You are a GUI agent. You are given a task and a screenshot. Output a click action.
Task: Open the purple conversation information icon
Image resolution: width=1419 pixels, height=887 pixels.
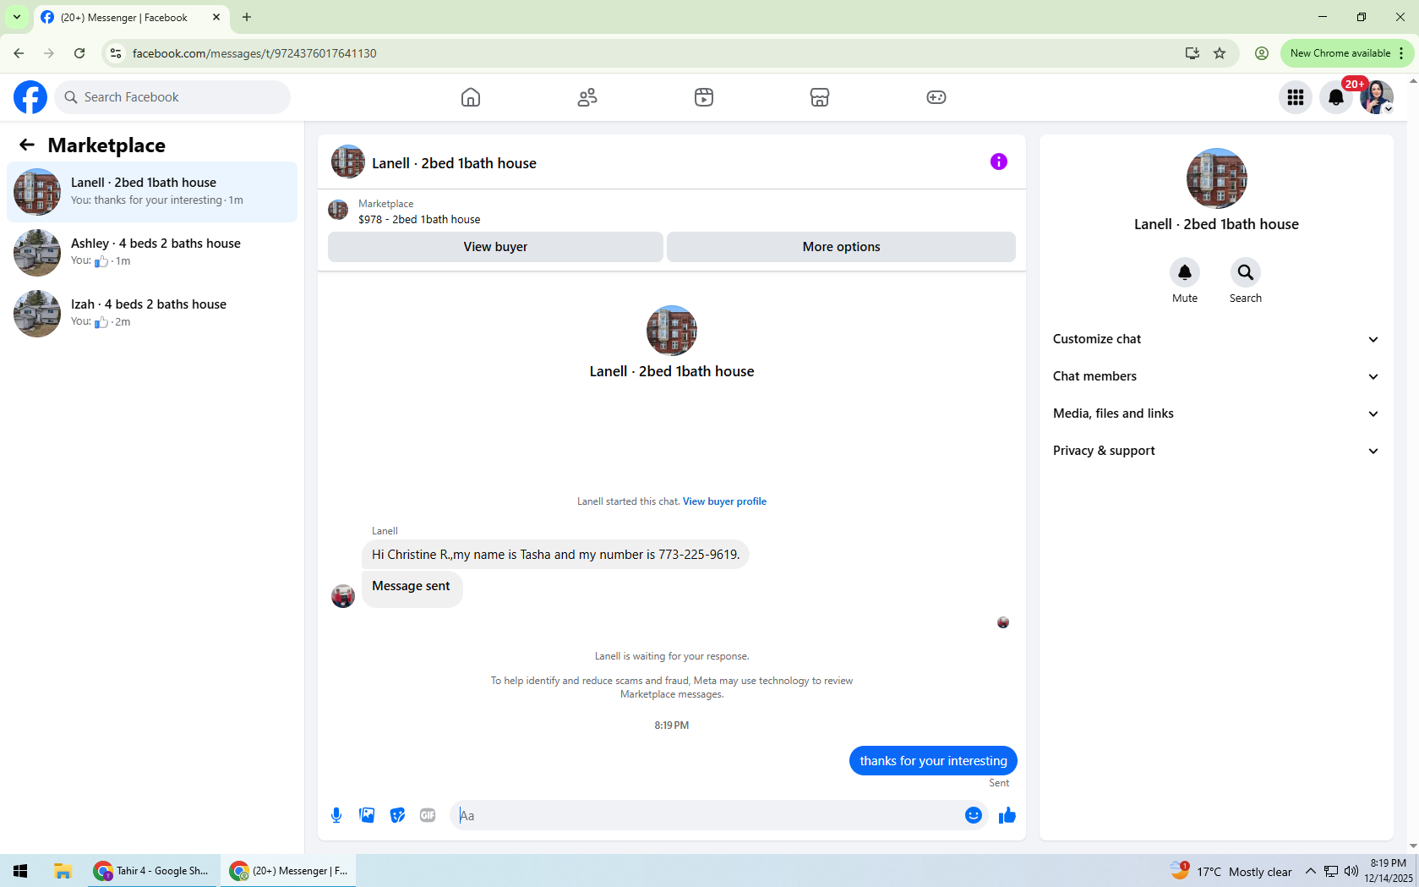999,162
